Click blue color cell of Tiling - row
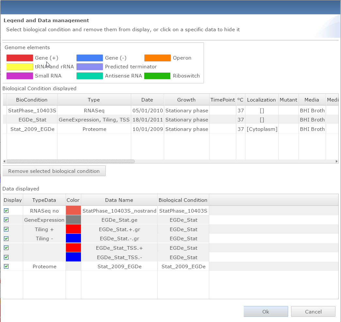This screenshot has height=322, width=341. click(73, 238)
